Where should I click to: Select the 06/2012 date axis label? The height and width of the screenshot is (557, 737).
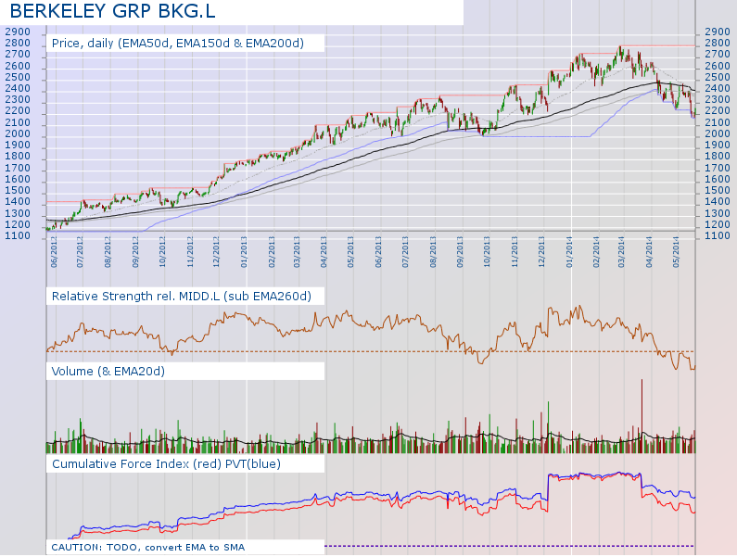(54, 254)
